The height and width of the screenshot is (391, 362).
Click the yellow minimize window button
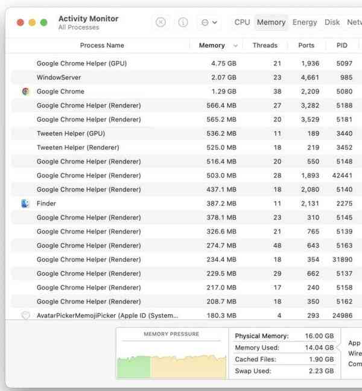[32, 22]
